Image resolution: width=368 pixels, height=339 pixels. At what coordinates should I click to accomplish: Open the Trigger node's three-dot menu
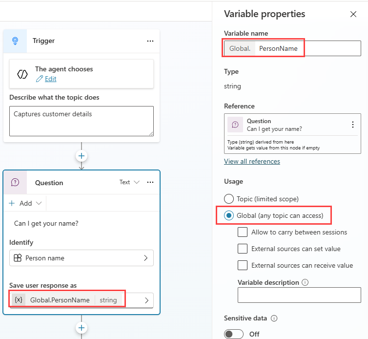tap(150, 41)
